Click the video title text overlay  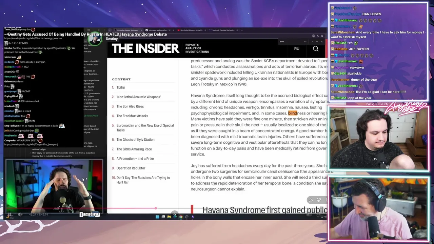87,34
